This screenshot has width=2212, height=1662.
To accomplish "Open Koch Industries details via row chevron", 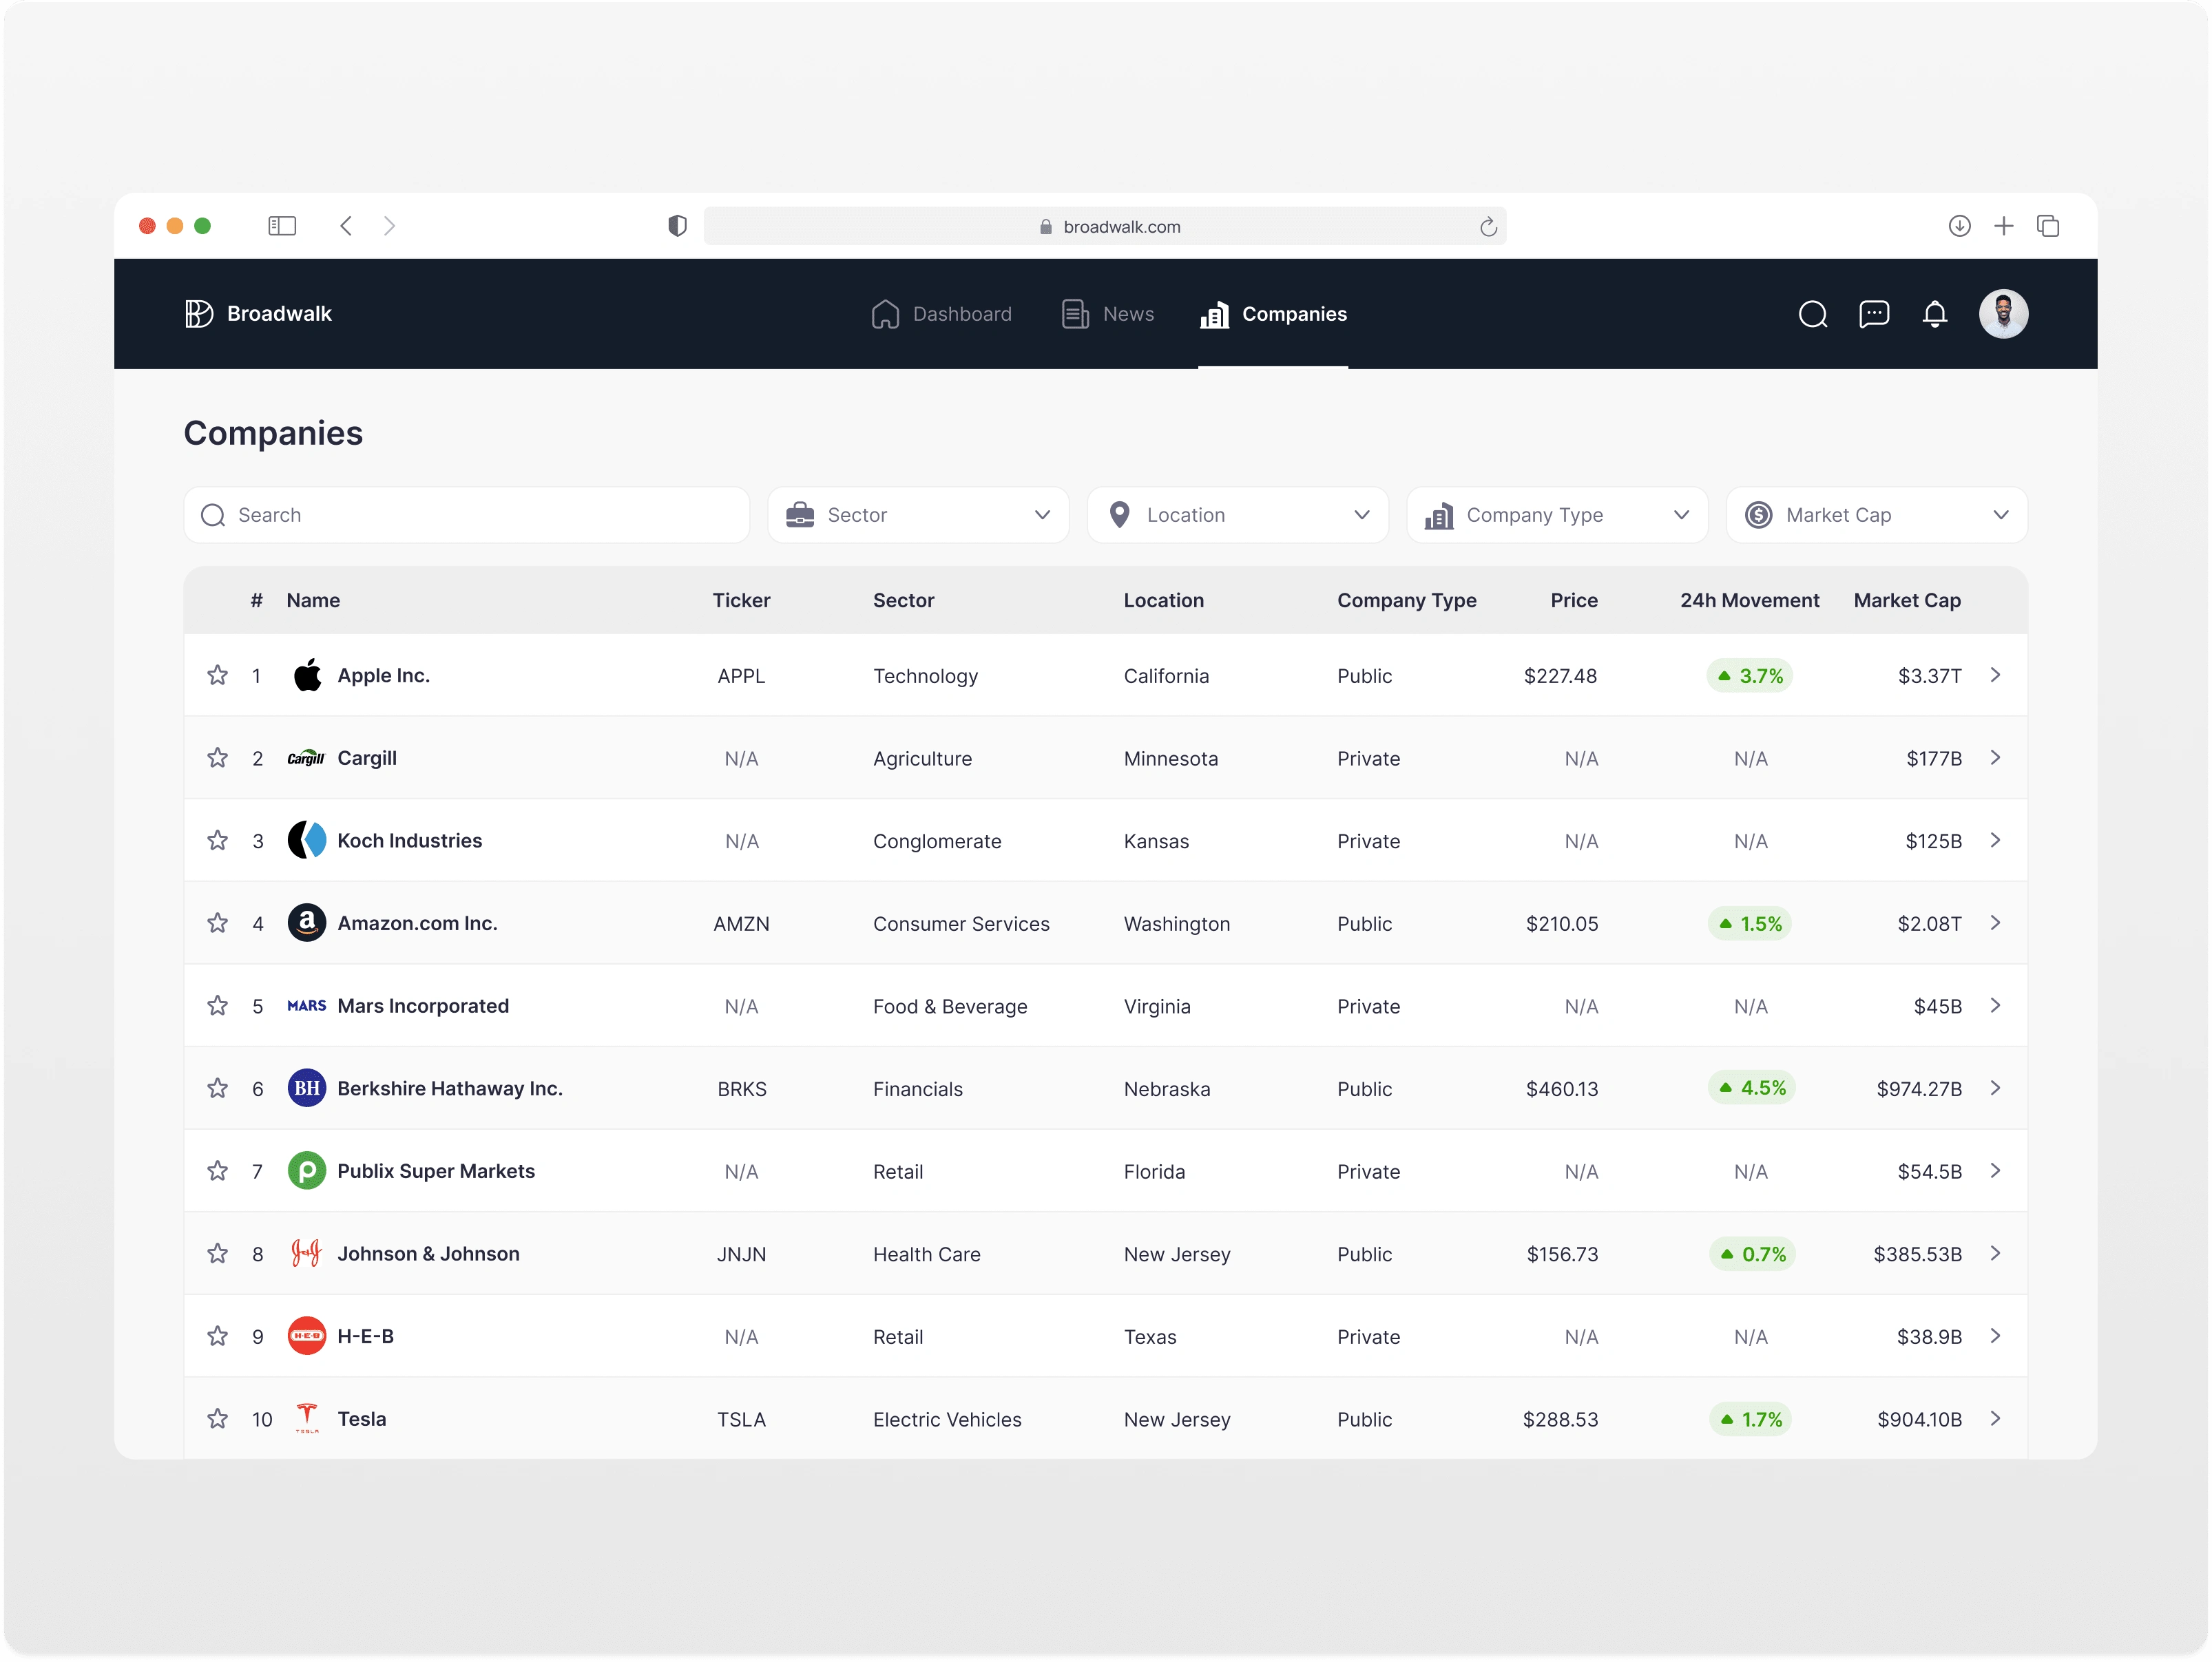I will coord(1995,840).
